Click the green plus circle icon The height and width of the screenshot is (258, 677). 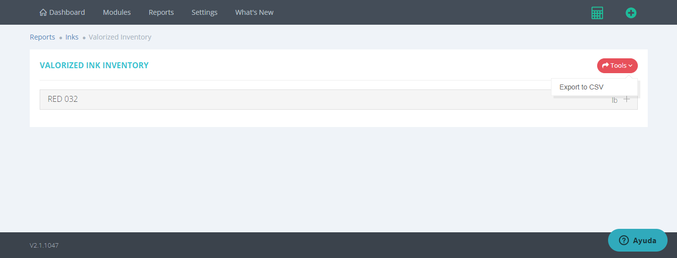click(x=631, y=13)
